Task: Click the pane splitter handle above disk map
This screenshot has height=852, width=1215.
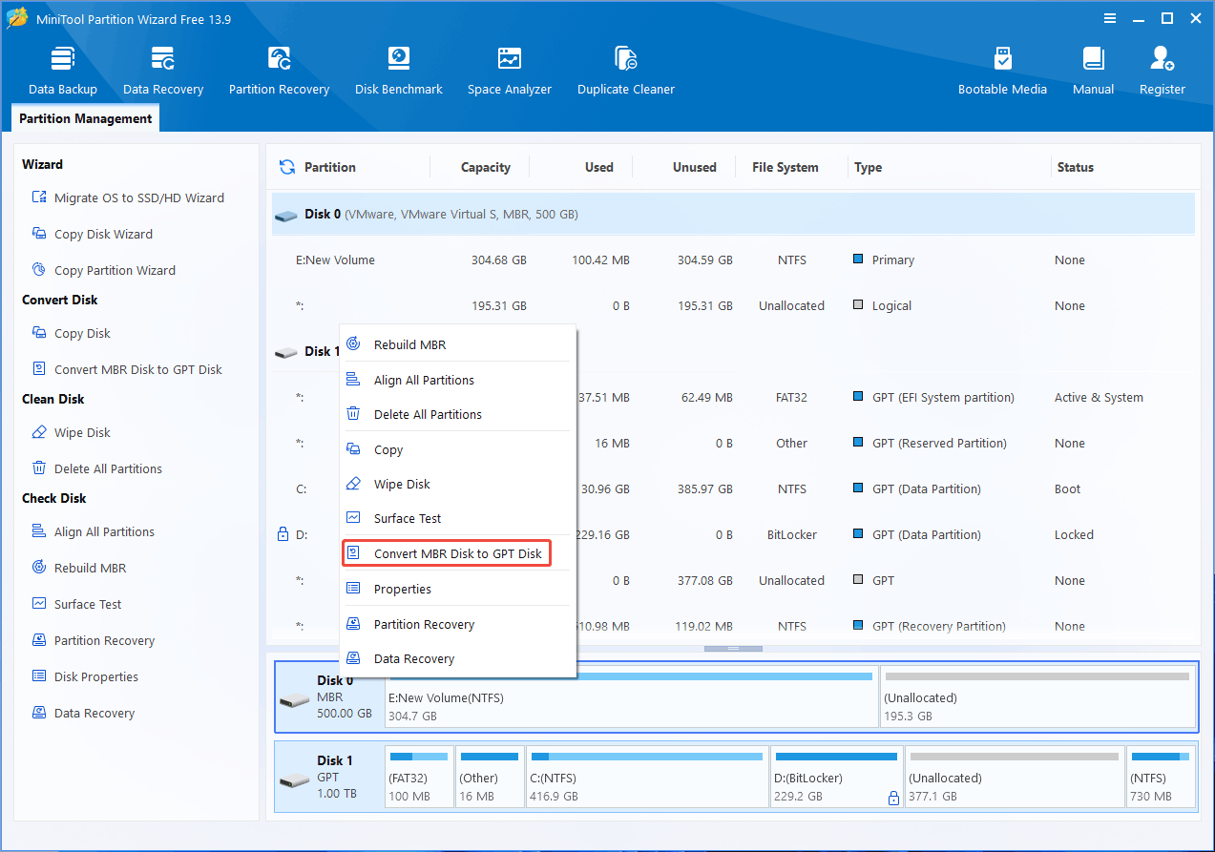Action: pyautogui.click(x=733, y=649)
